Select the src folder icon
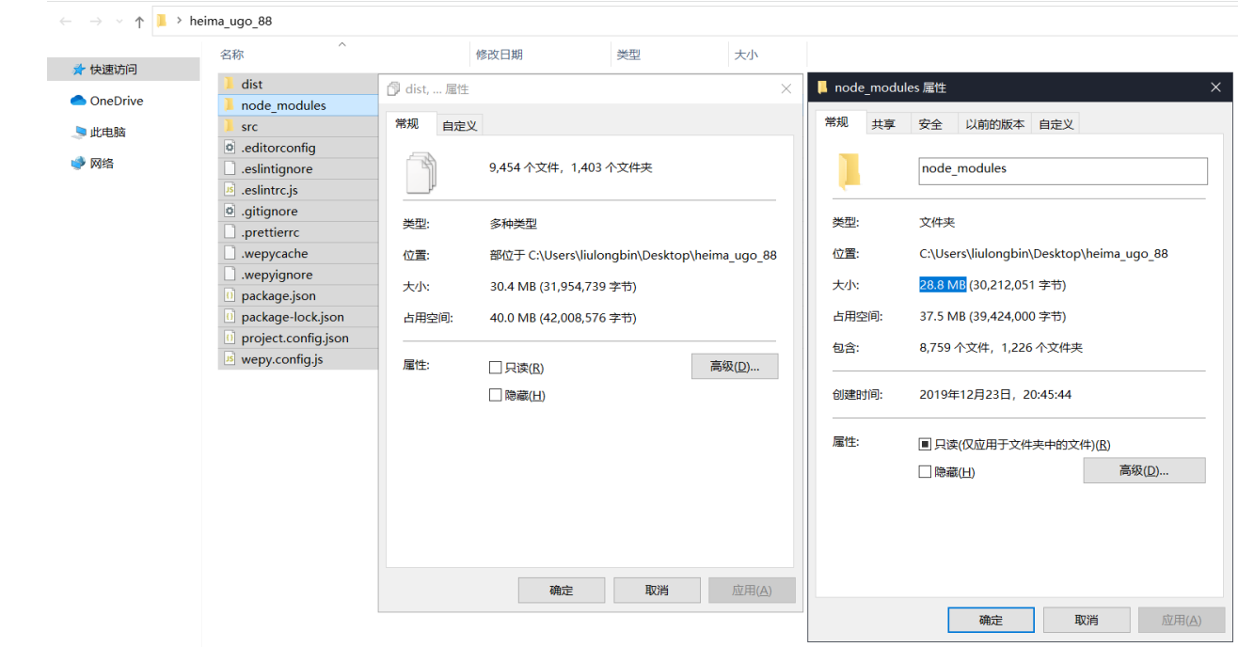 click(229, 126)
